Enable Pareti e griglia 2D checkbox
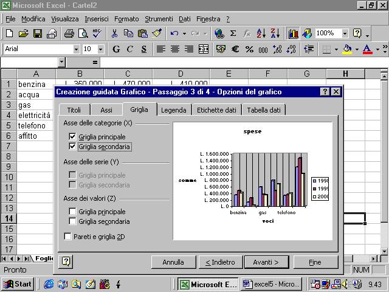 click(68, 236)
